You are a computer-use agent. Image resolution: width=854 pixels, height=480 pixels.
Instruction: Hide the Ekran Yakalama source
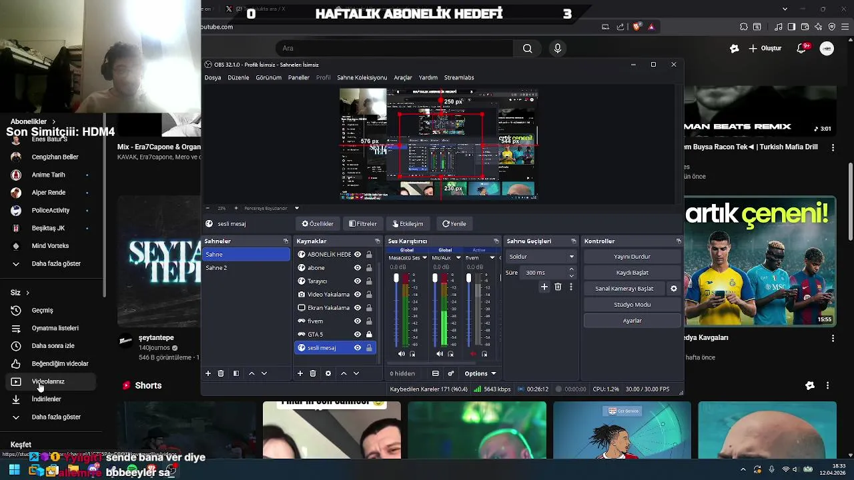pyautogui.click(x=358, y=308)
